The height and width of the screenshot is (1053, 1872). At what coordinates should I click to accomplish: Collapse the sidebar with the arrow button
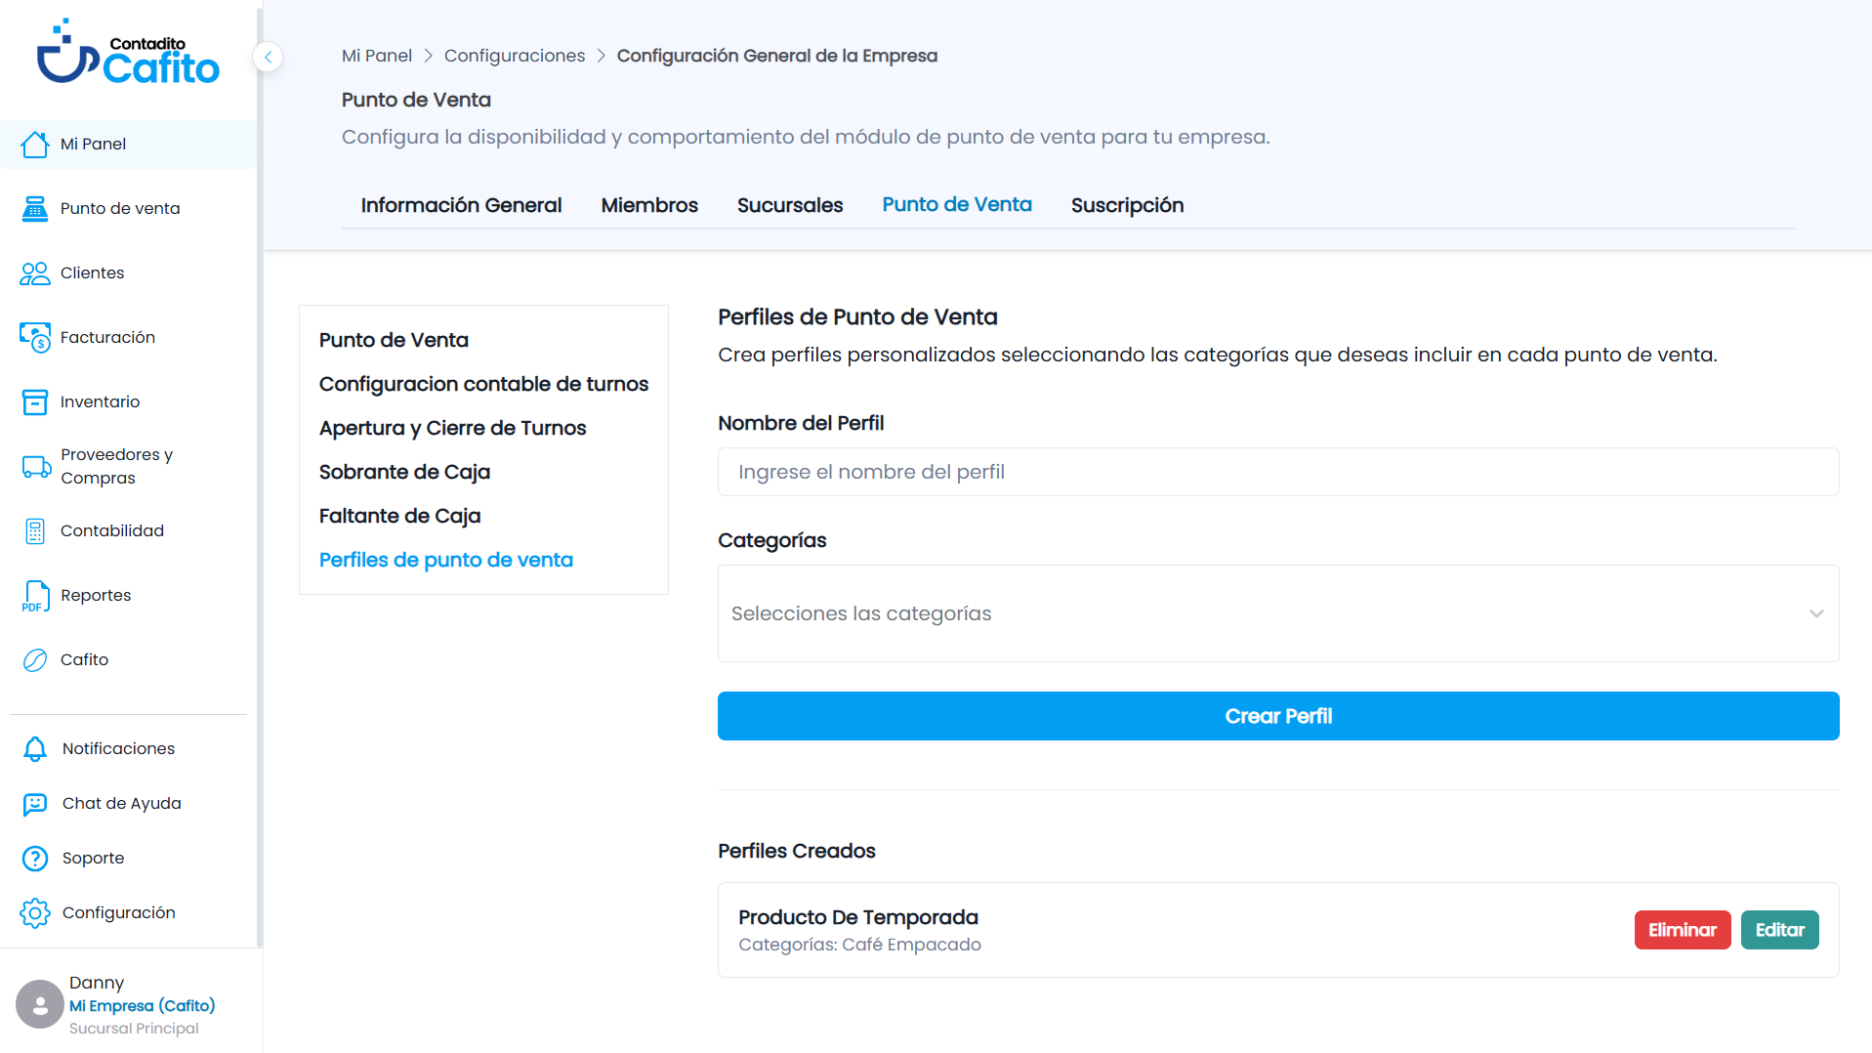pos(268,57)
